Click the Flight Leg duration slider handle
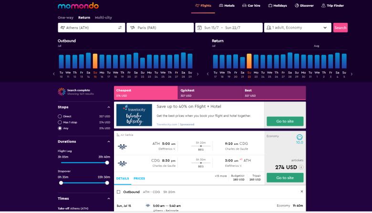Viewport: 372px width, 213px height. 107,163
